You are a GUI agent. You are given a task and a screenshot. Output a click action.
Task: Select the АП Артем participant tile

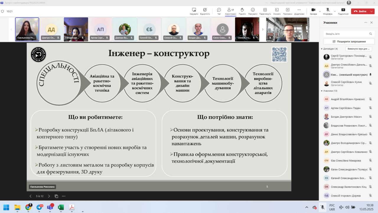click(100, 29)
